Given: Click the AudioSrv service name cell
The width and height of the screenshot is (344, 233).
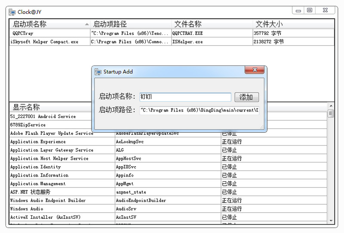Looking at the screenshot, I should click(x=168, y=208).
